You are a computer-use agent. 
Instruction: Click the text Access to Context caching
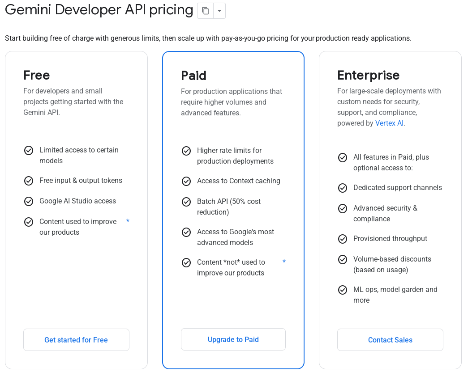(238, 181)
